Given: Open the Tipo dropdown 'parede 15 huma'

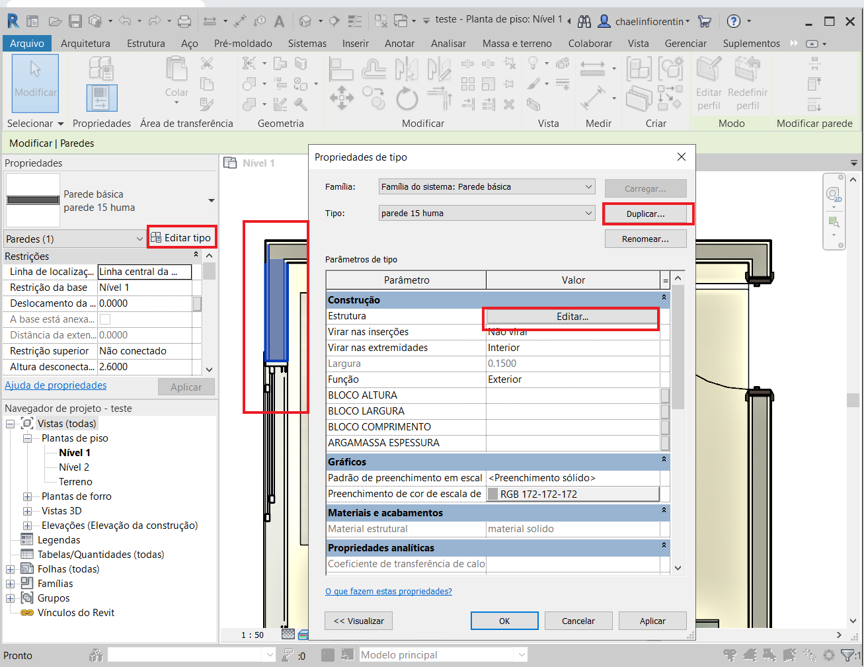Looking at the screenshot, I should tap(487, 214).
